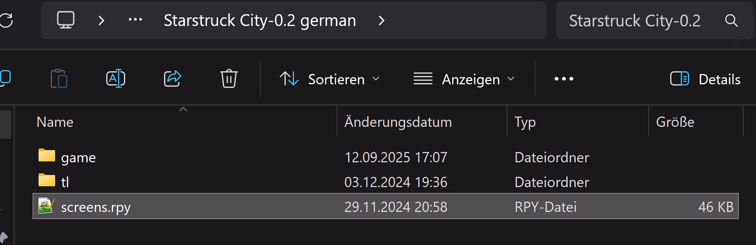Expand hidden path with the ellipsis breadcrumb
The image size is (756, 245).
click(135, 20)
